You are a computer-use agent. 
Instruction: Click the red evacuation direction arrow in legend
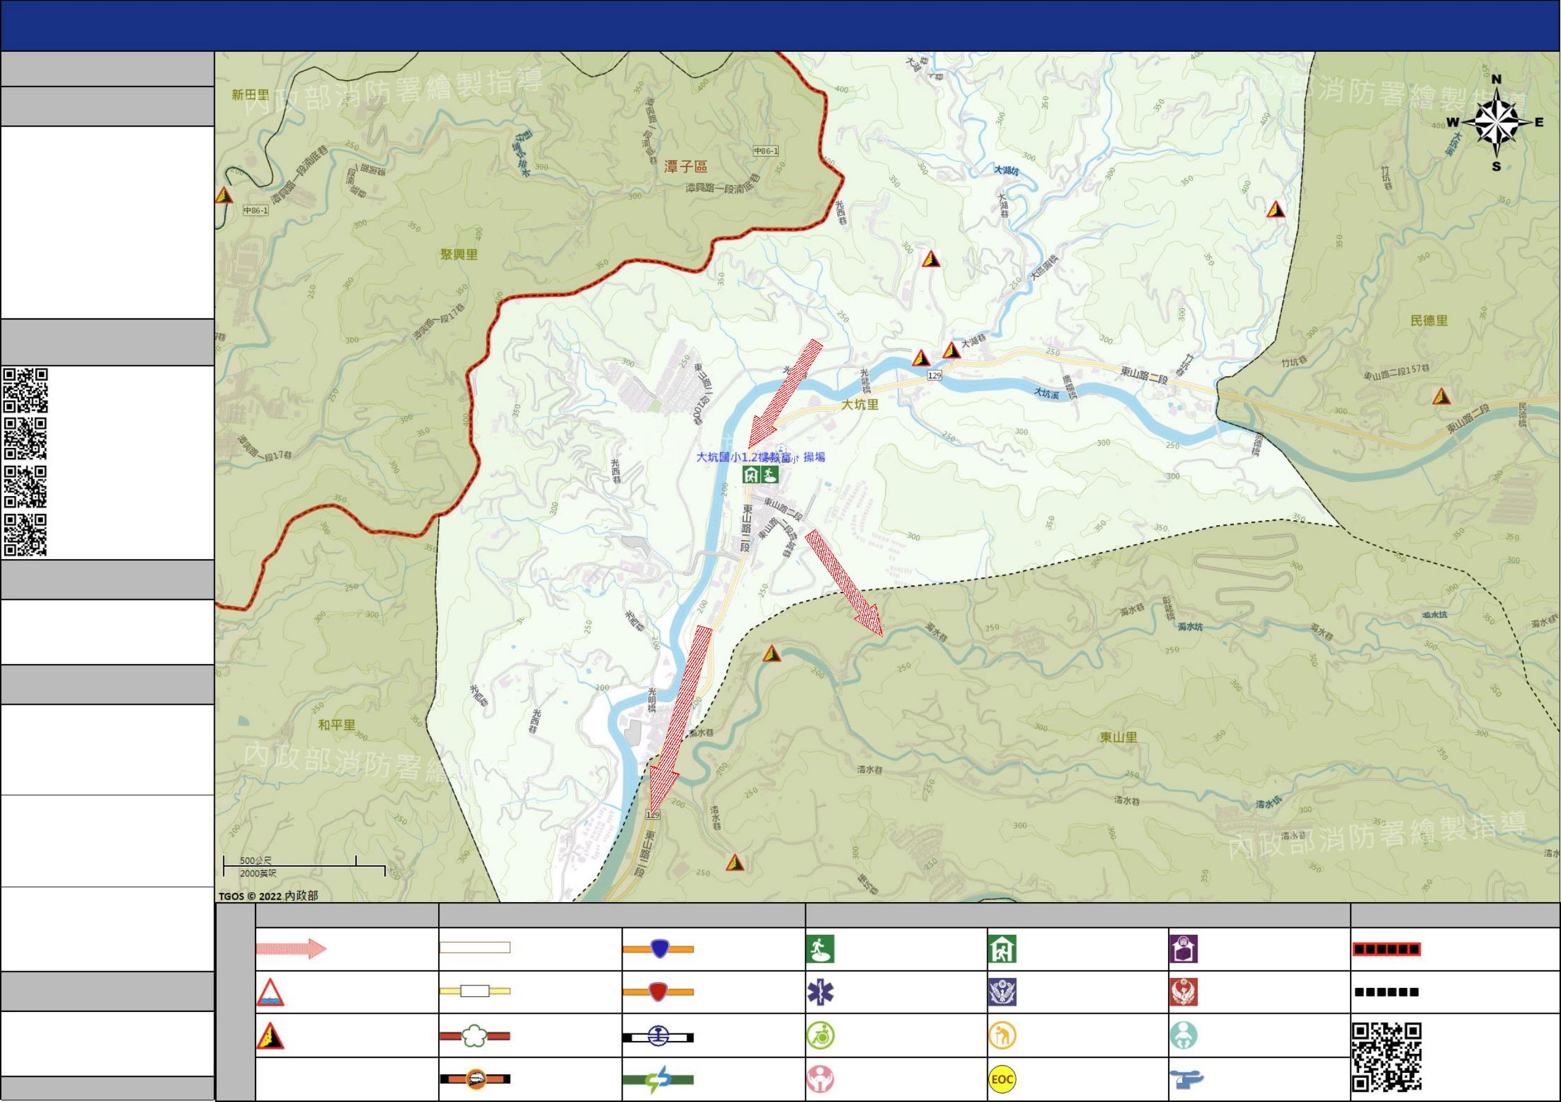pos(291,948)
